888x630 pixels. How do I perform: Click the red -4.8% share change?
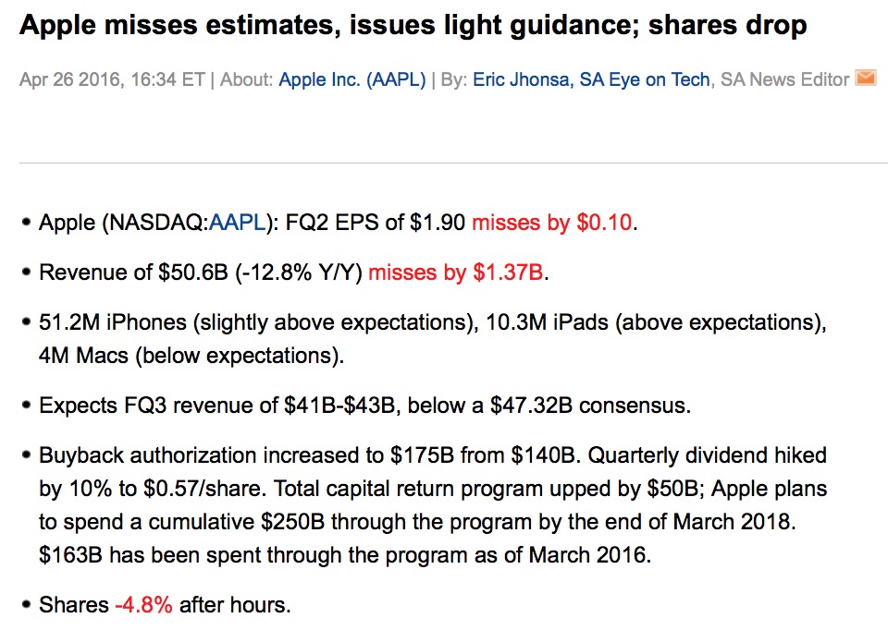[143, 605]
